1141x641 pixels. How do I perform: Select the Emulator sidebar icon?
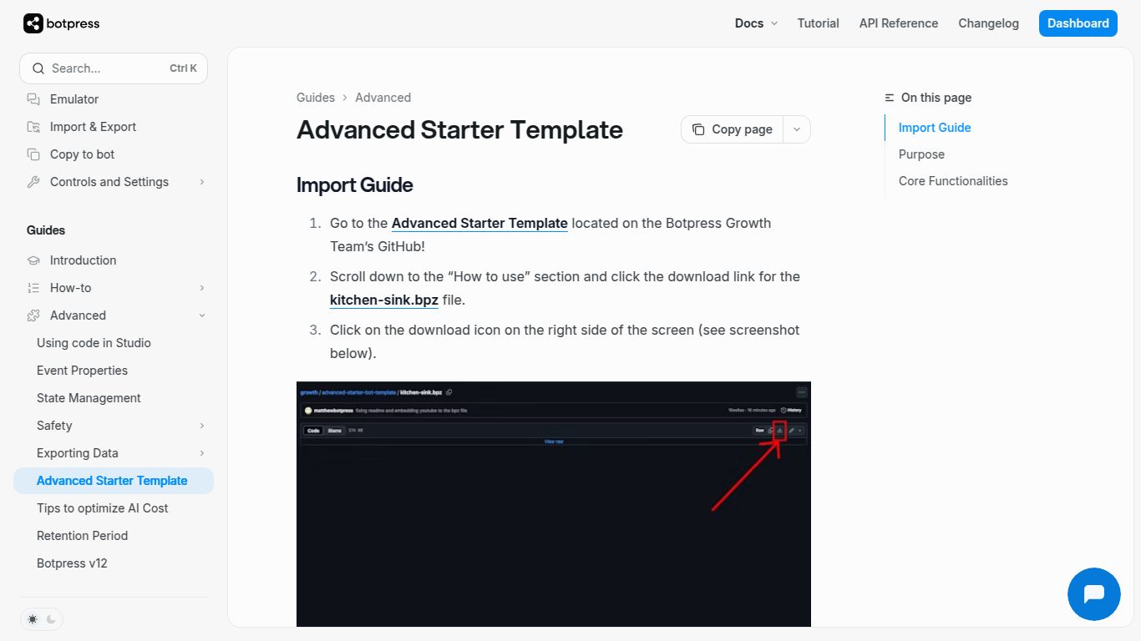(32, 98)
